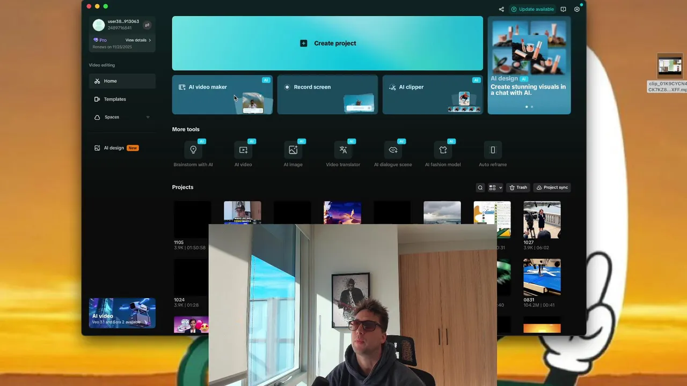Click the AI design promo card
Viewport: 687px width, 386px height.
click(x=529, y=65)
